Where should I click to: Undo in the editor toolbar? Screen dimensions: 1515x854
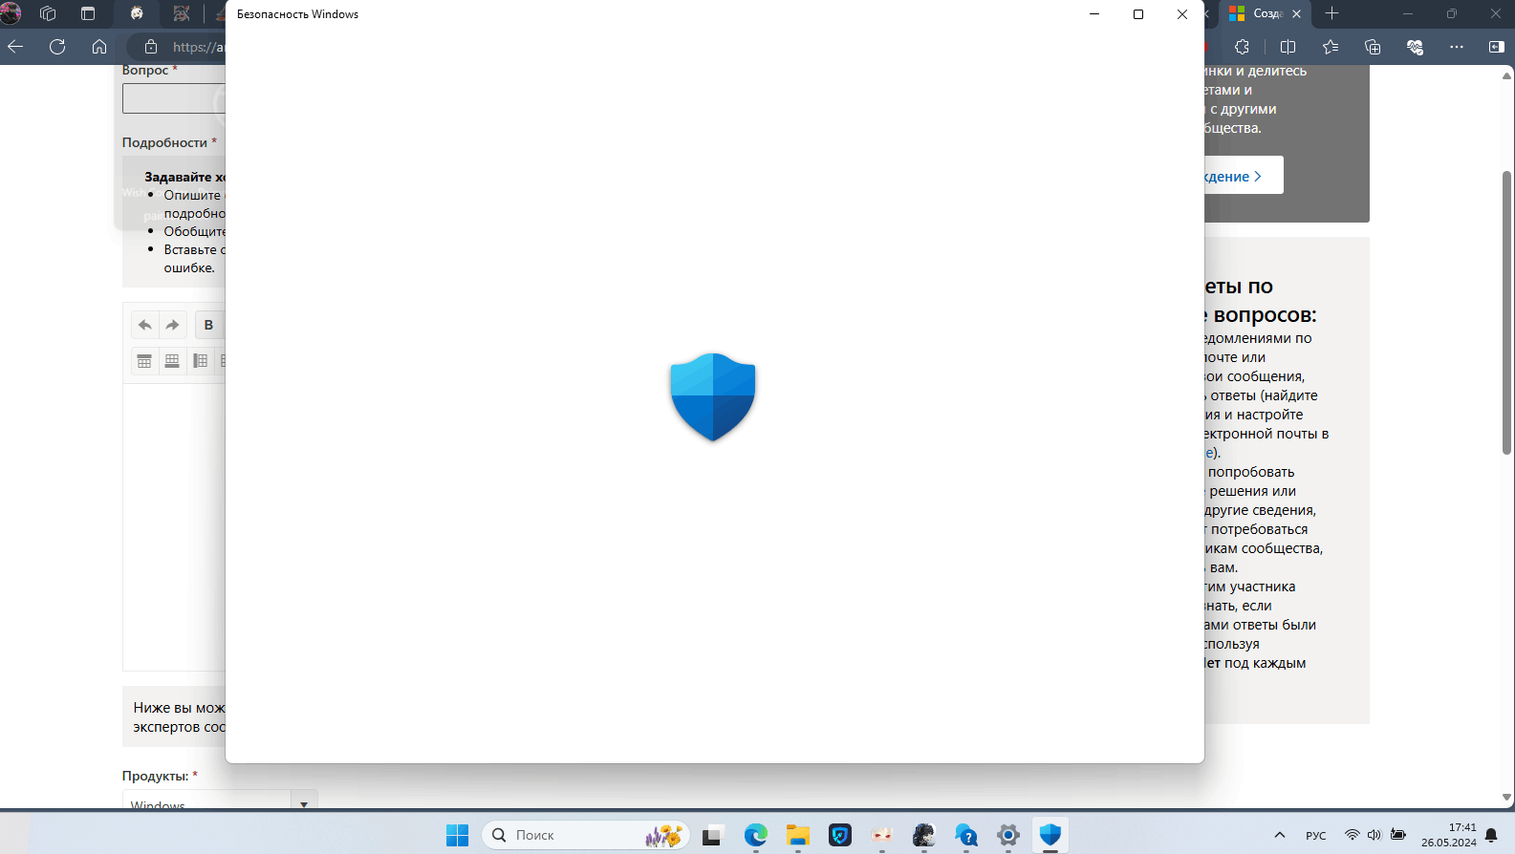coord(144,325)
